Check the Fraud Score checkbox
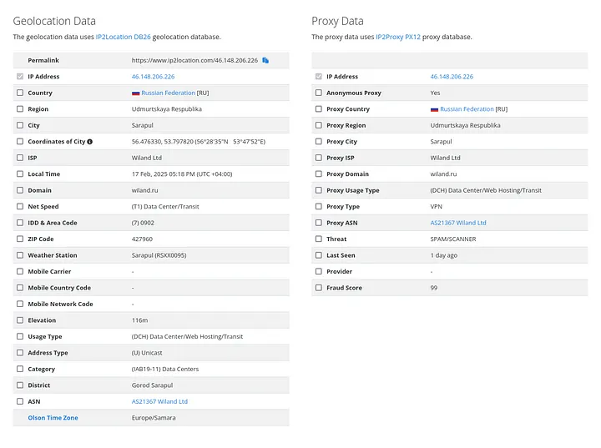The height and width of the screenshot is (448, 601). pos(319,288)
